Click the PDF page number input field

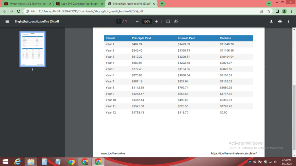[119, 21]
